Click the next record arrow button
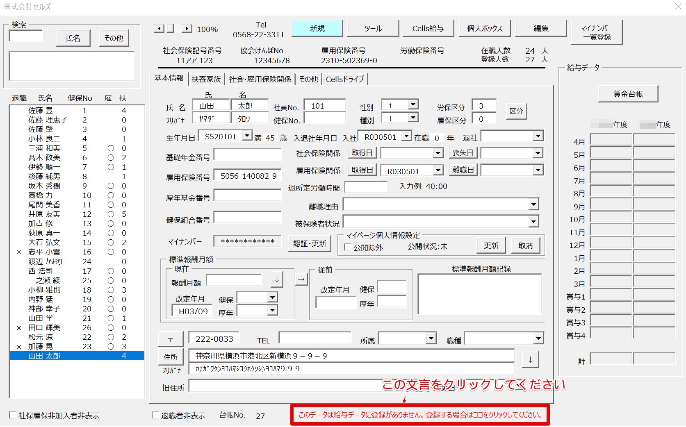This screenshot has width=686, height=427. tap(187, 29)
